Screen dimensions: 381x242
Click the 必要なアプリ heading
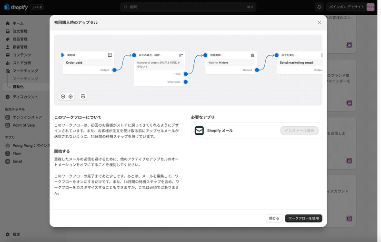pos(203,117)
